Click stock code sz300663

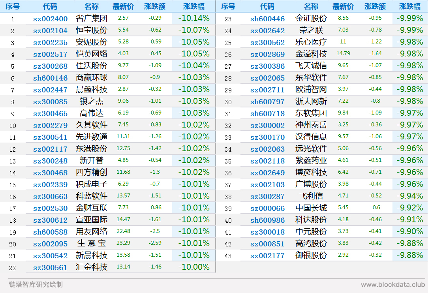[50, 196]
